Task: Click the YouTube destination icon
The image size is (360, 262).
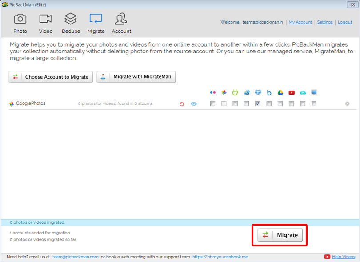Action: (x=292, y=93)
